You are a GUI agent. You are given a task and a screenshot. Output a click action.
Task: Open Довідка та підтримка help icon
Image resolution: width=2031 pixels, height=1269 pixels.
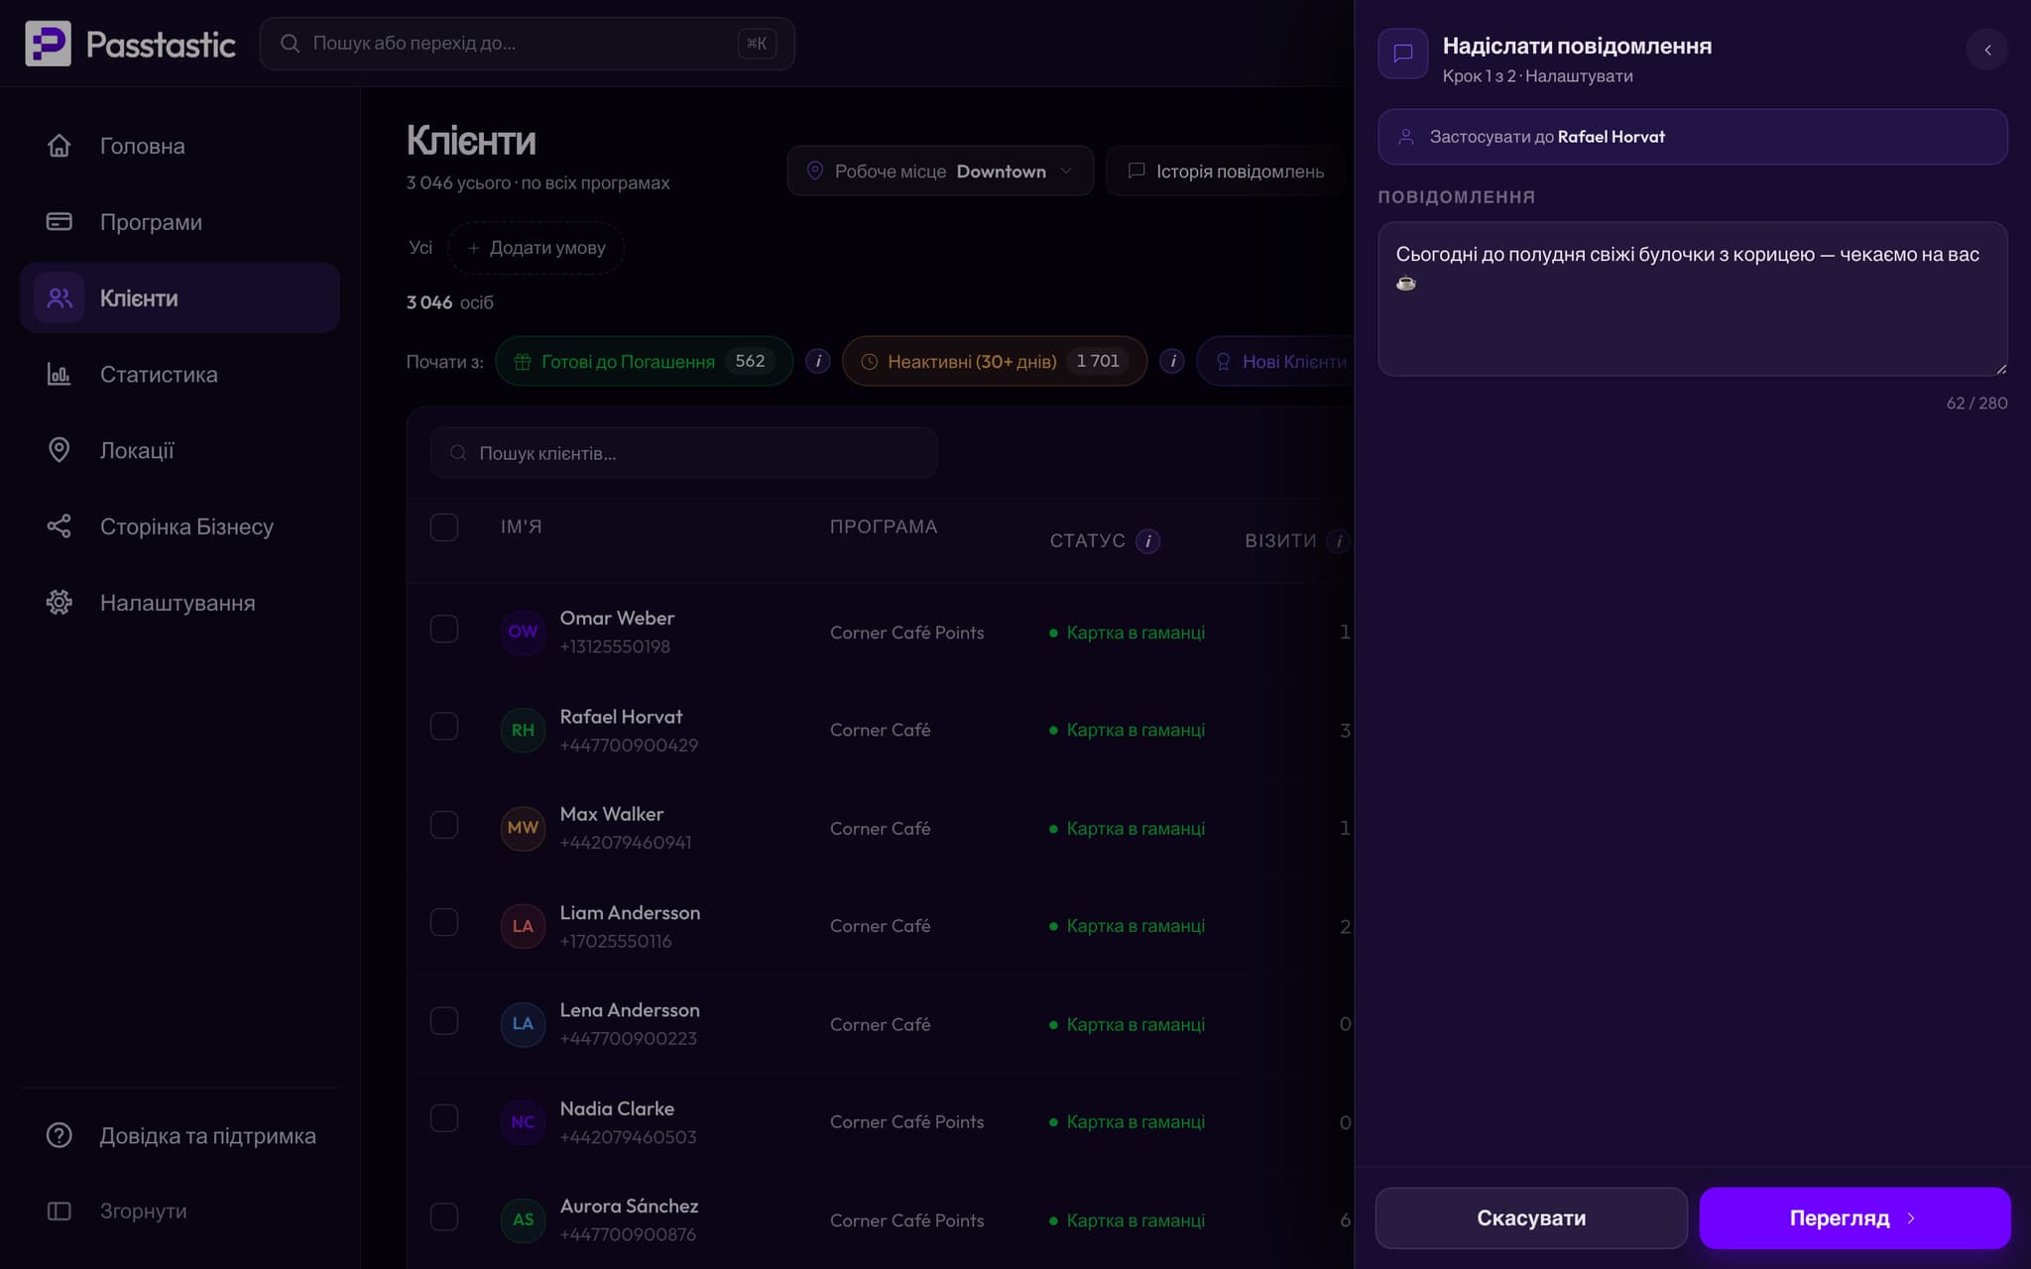(60, 1135)
